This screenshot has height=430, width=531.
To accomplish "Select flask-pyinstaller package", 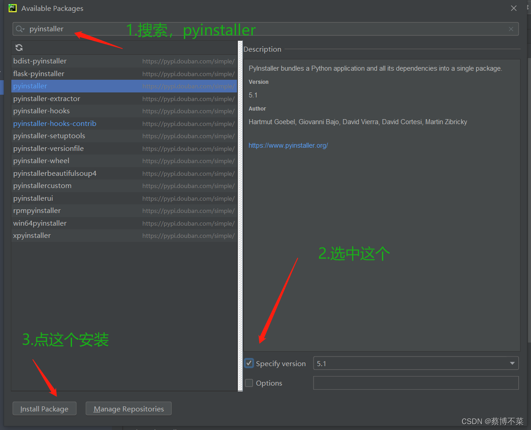I will click(124, 73).
